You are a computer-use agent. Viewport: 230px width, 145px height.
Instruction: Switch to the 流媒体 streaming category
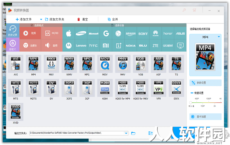pos(30,46)
